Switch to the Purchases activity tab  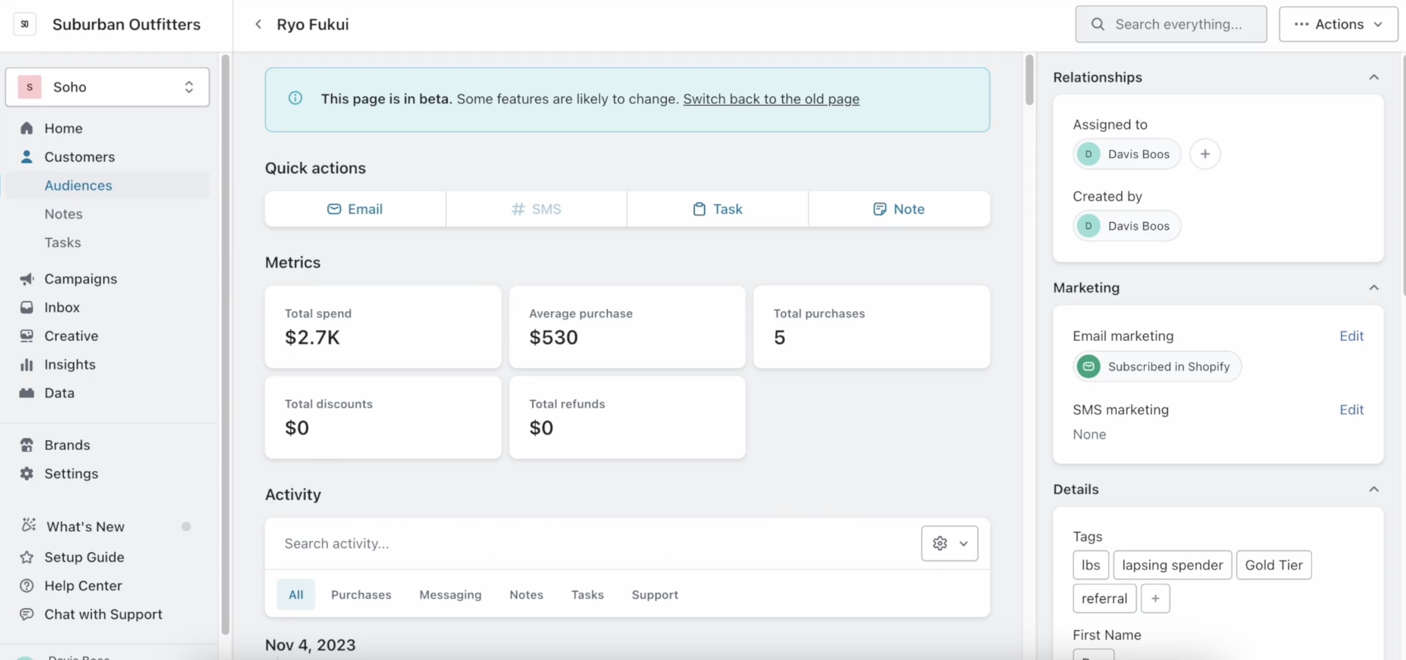[361, 594]
